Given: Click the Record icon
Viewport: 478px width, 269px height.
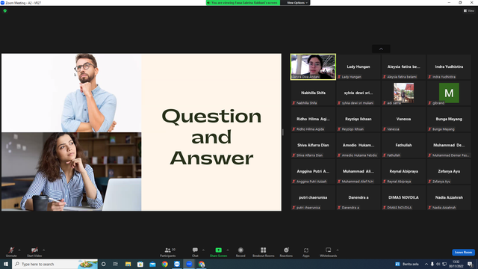Looking at the screenshot, I should 240,250.
